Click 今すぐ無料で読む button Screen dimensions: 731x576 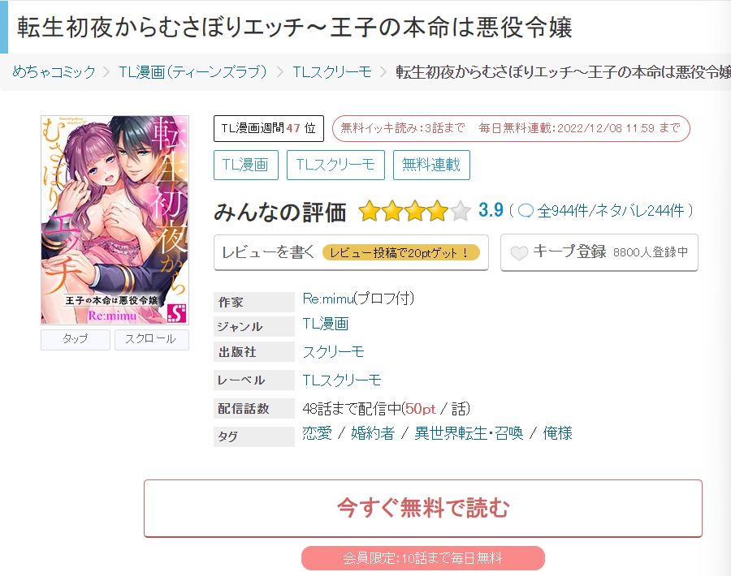[423, 508]
